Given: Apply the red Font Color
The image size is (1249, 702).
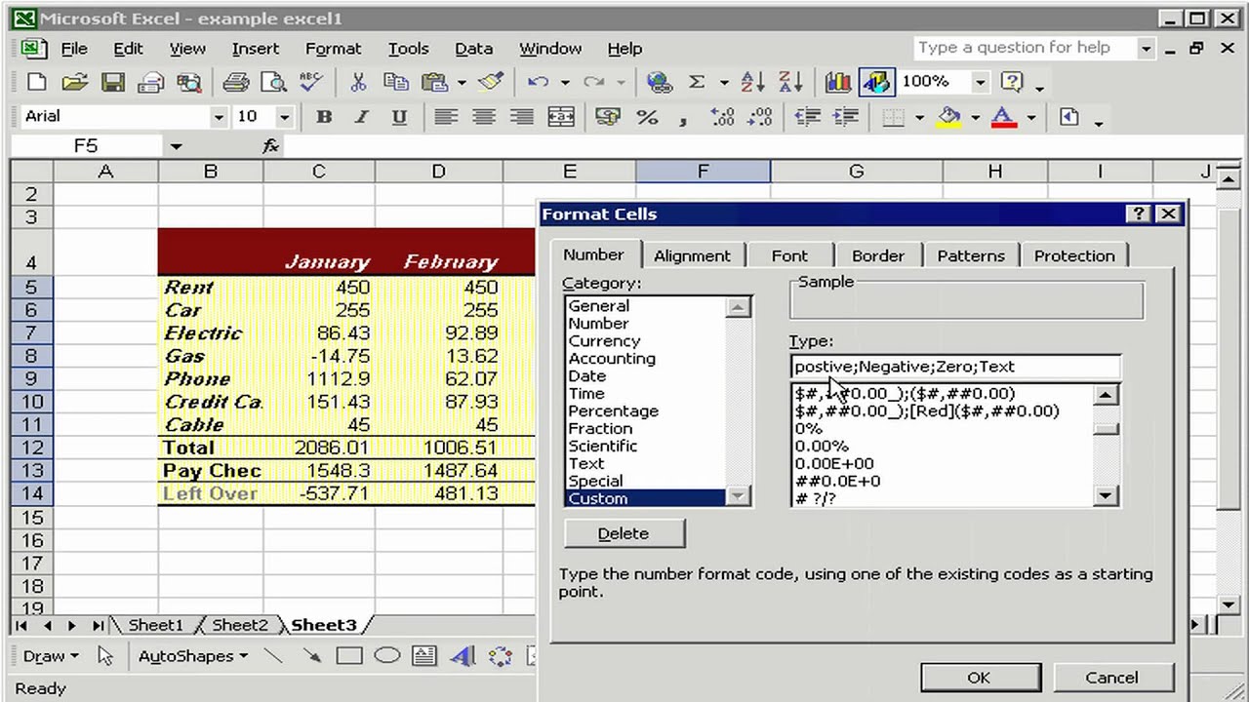Looking at the screenshot, I should pos(1004,117).
